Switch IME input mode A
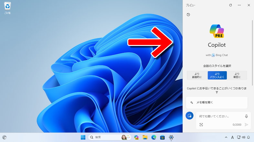Viewport: 254px width, 142px height. [232, 137]
